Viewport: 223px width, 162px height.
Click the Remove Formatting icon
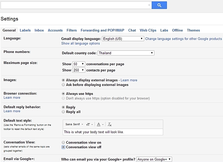tap(110, 124)
